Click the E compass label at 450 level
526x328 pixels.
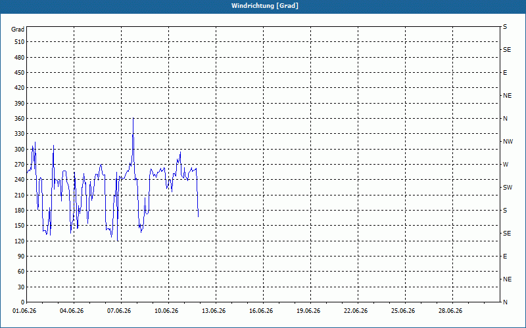click(505, 73)
